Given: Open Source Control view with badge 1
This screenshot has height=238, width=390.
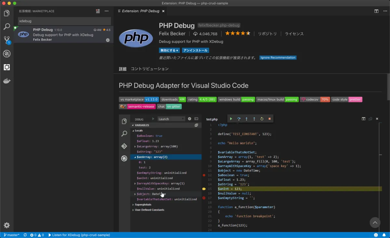Looking at the screenshot, I should point(6,40).
